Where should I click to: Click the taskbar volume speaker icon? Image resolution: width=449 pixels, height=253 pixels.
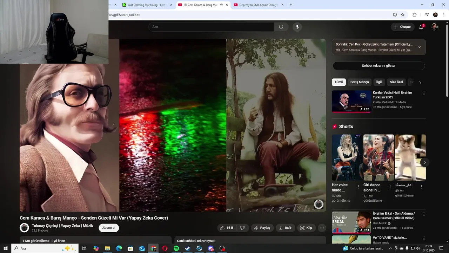(418, 248)
